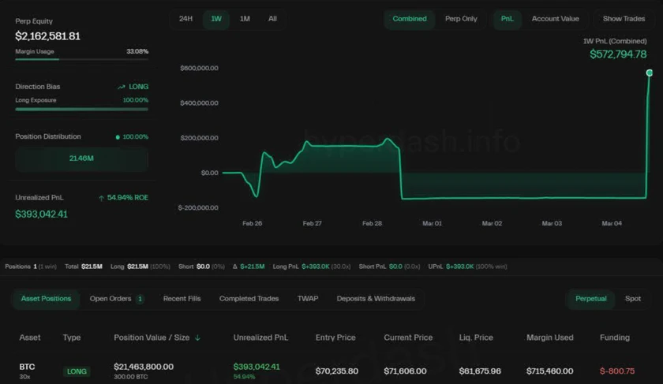Click the LONG trend arrow icon
The height and width of the screenshot is (384, 663).
pyautogui.click(x=121, y=87)
